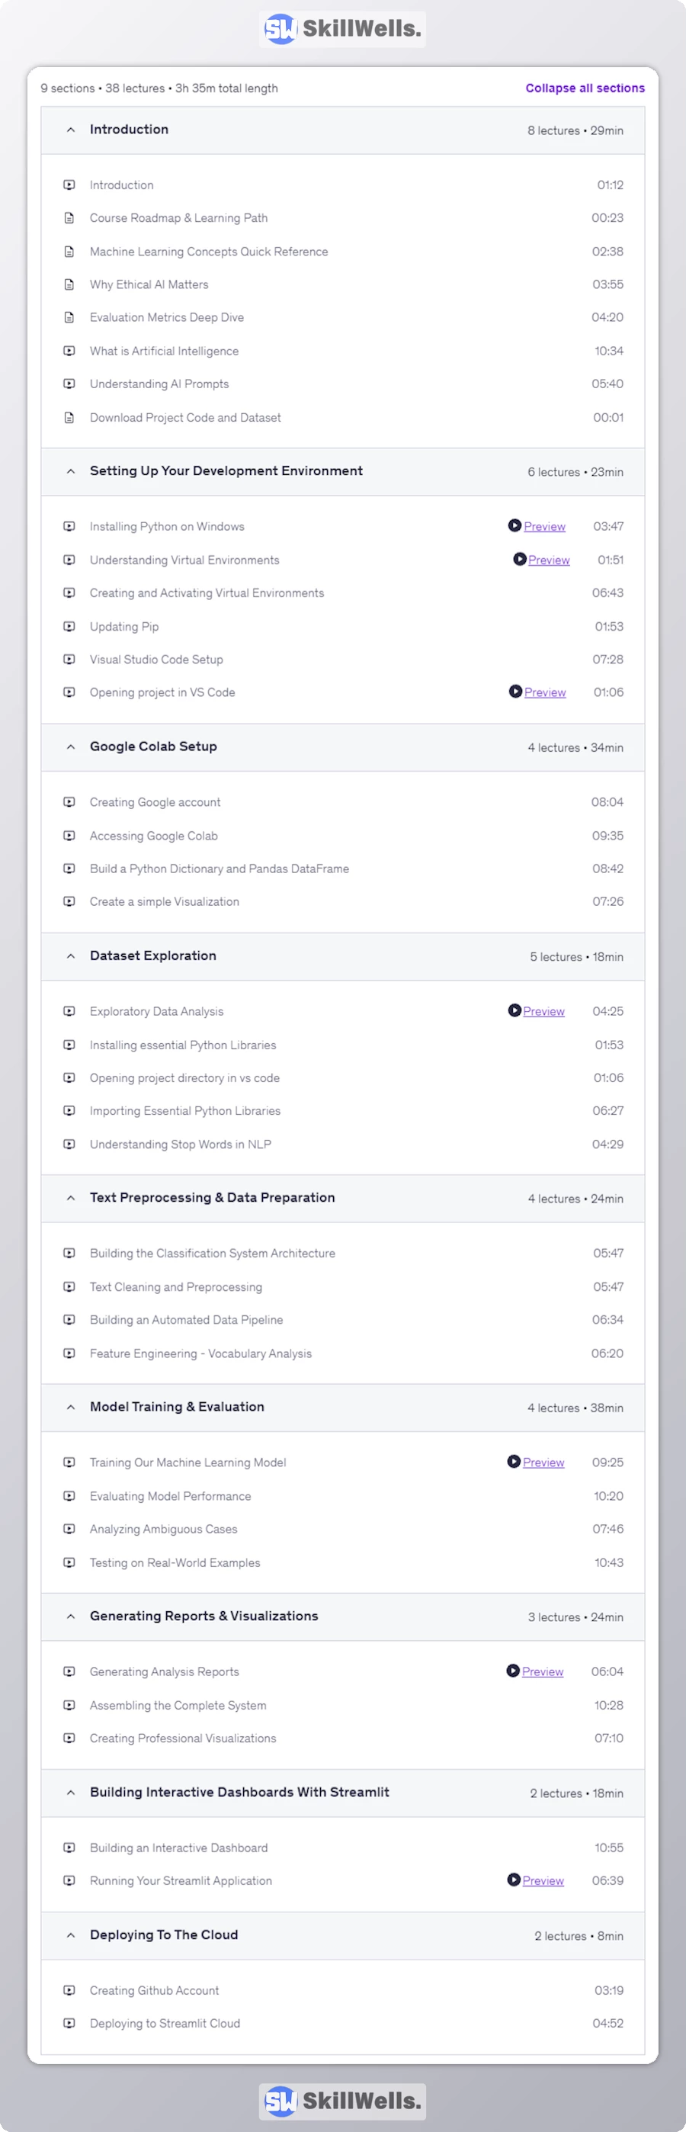Collapse the Introduction section
The image size is (686, 2132).
click(71, 130)
